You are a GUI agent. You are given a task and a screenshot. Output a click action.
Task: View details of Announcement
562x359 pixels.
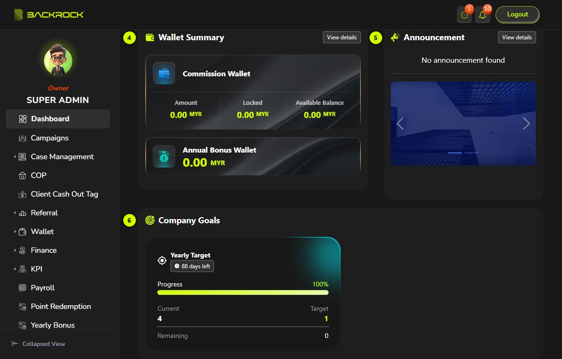pyautogui.click(x=517, y=37)
